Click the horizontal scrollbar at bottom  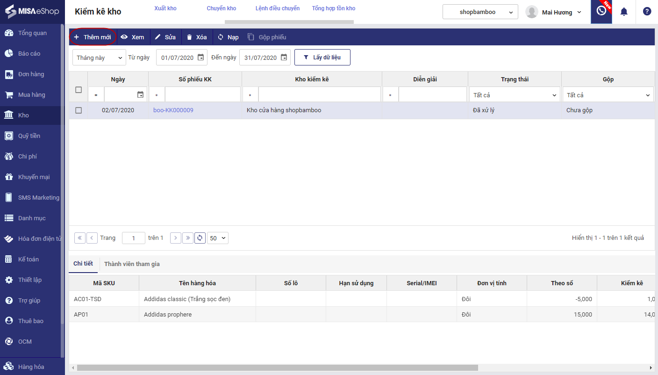(x=278, y=368)
